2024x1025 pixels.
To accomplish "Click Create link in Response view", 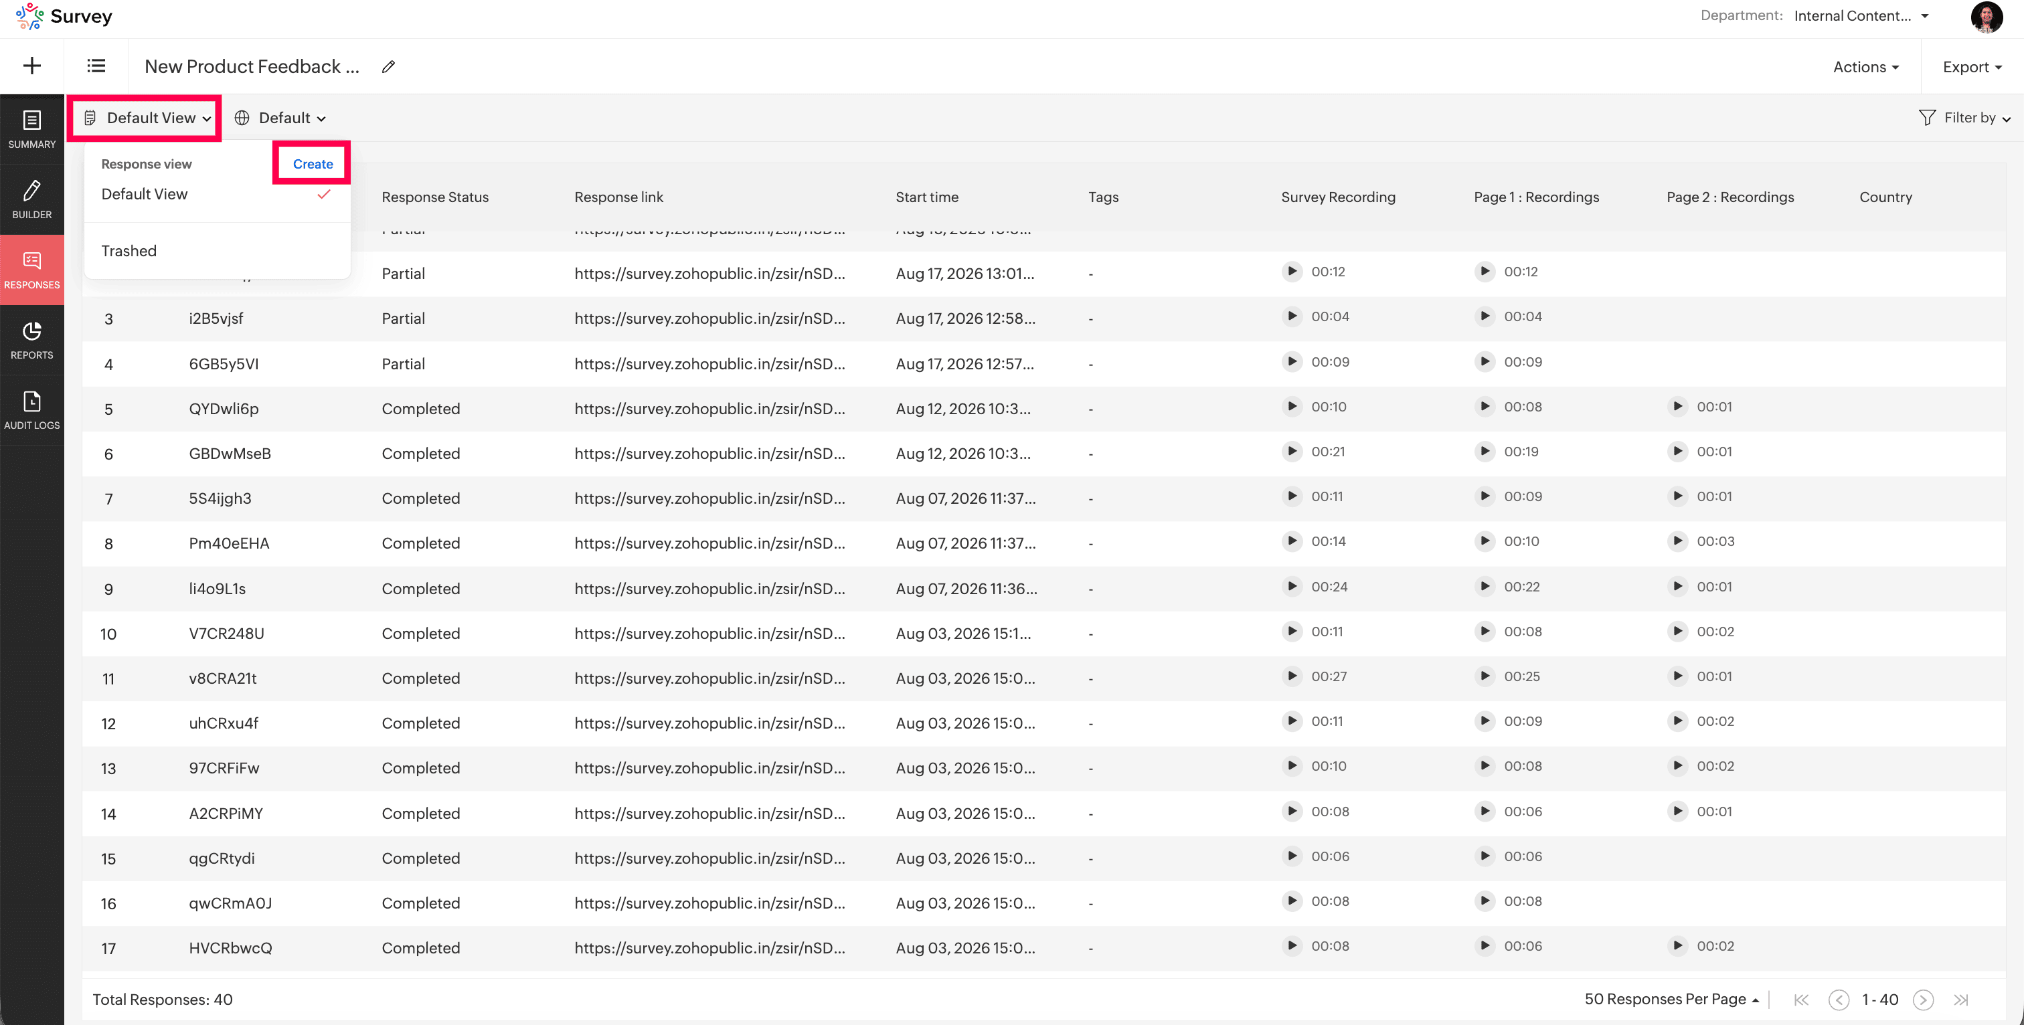I will (x=313, y=164).
